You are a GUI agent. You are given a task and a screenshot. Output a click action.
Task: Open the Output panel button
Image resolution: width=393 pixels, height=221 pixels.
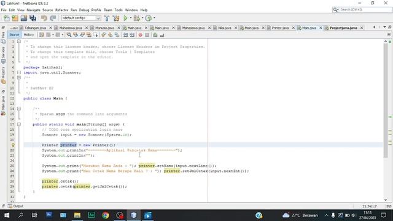15,206
